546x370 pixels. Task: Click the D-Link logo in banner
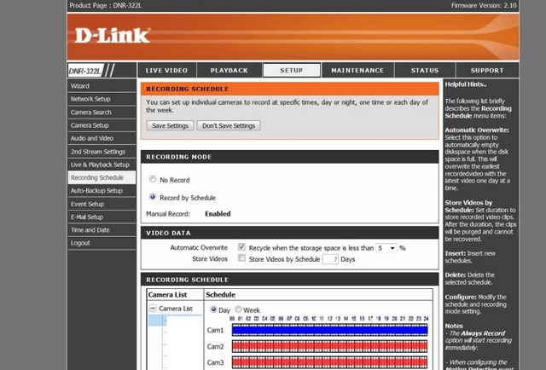click(x=113, y=36)
